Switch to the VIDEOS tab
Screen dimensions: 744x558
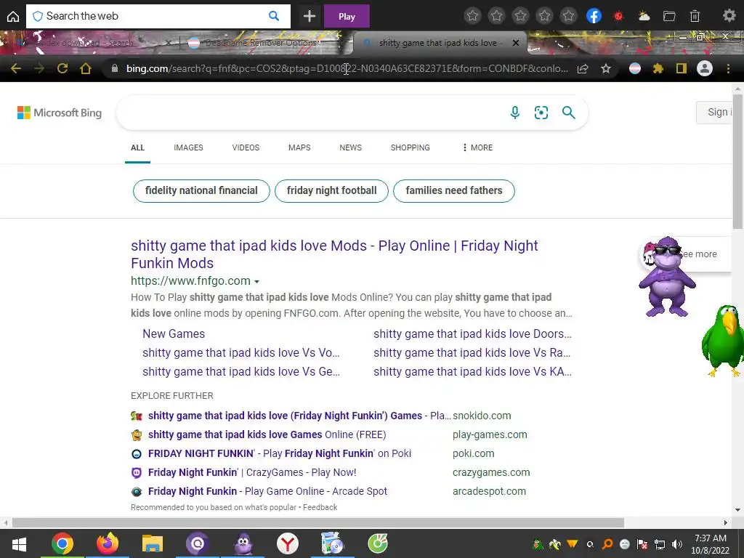246,147
